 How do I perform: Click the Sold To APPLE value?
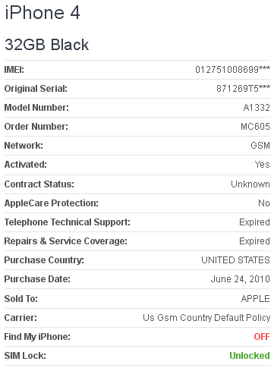coord(256,299)
